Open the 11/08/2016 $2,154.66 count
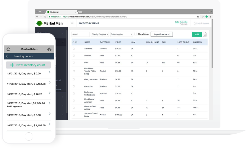This screenshot has width=246, height=148. click(29, 84)
